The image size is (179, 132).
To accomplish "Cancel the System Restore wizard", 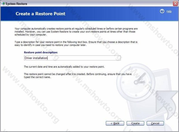I will [155, 123].
